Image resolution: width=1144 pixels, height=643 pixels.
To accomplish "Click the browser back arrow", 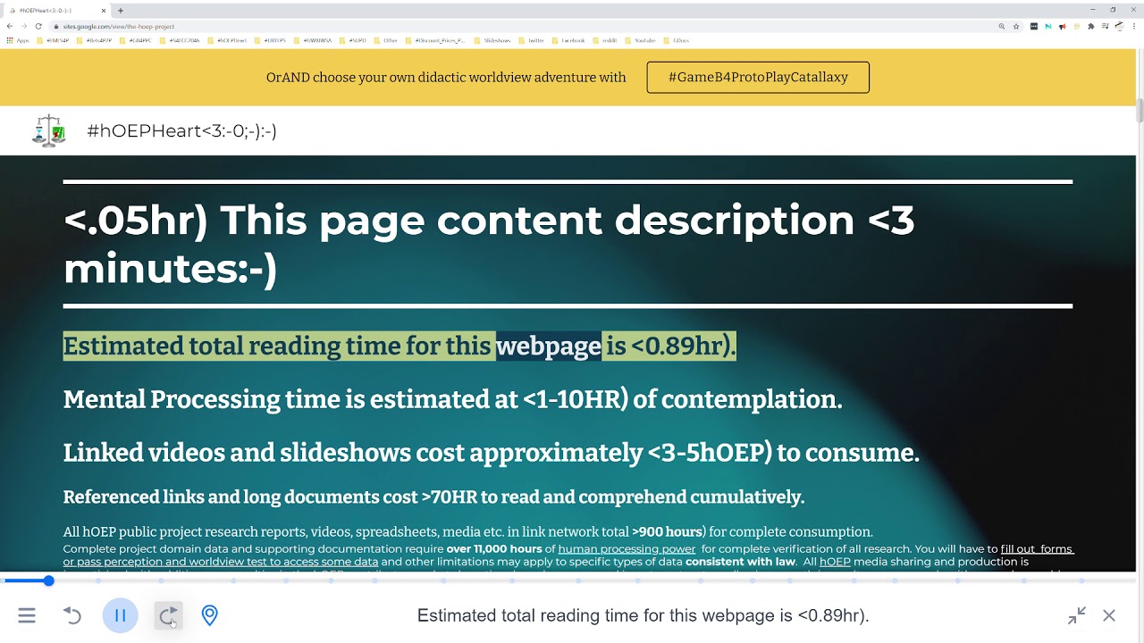I will 9,27.
